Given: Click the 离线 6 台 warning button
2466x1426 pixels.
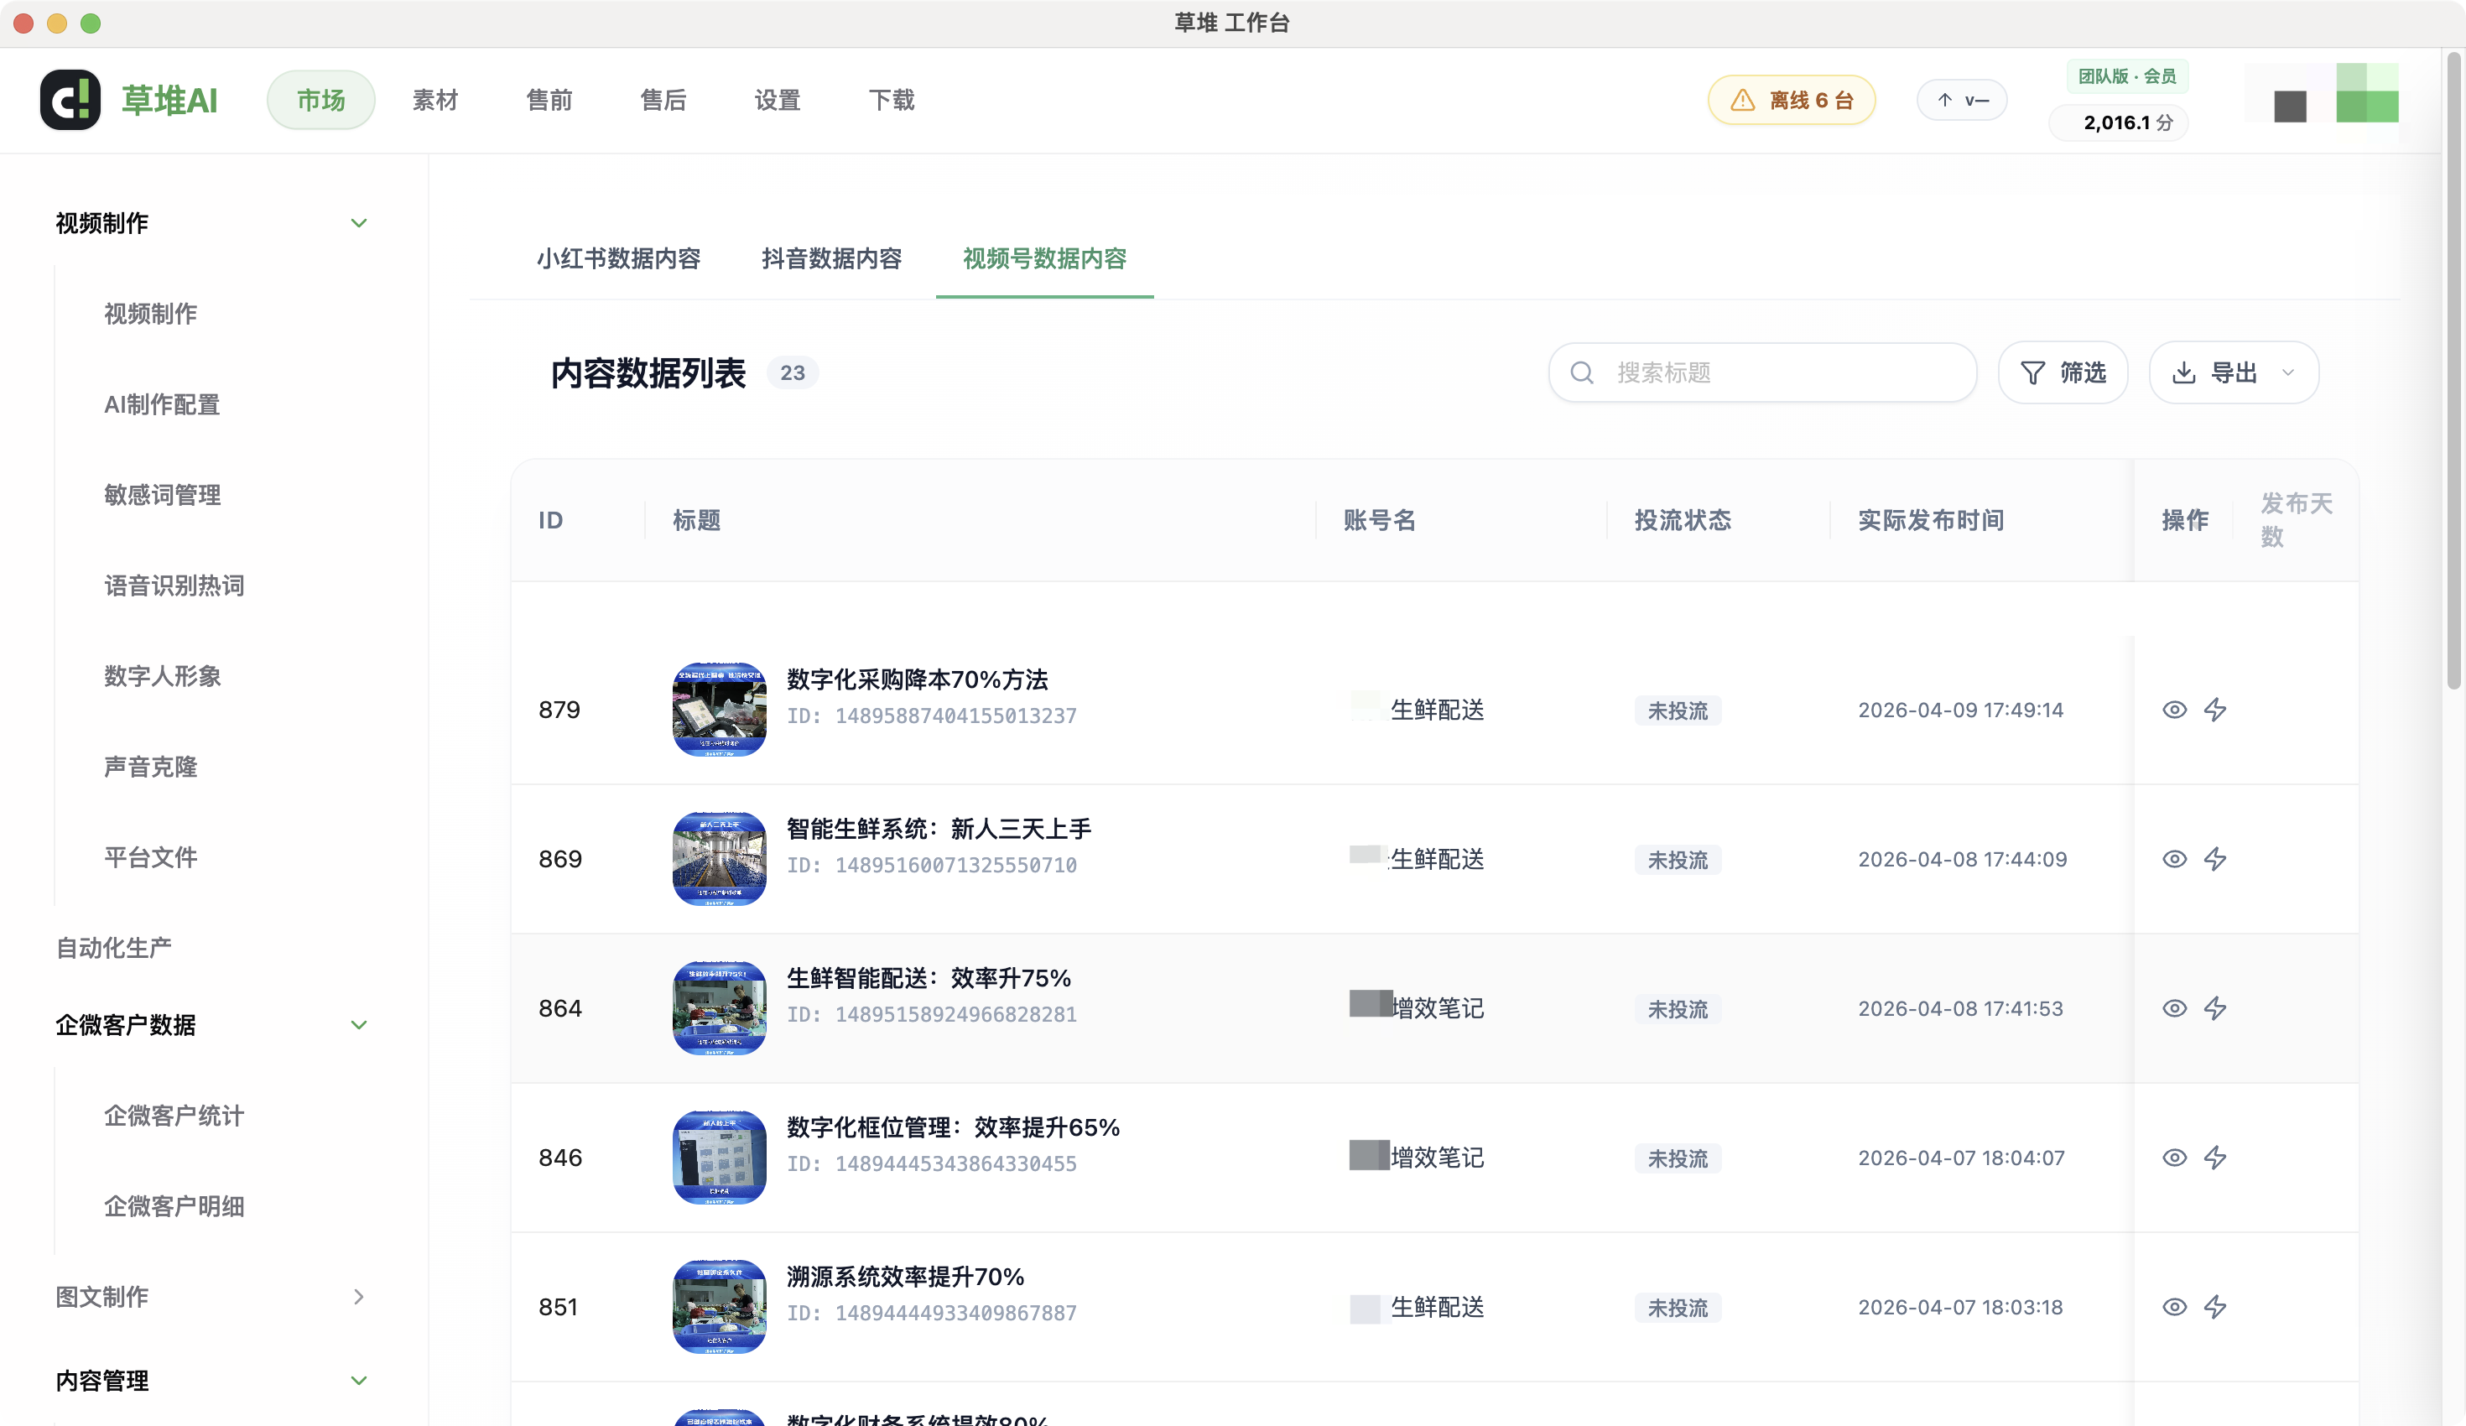Looking at the screenshot, I should (1791, 100).
